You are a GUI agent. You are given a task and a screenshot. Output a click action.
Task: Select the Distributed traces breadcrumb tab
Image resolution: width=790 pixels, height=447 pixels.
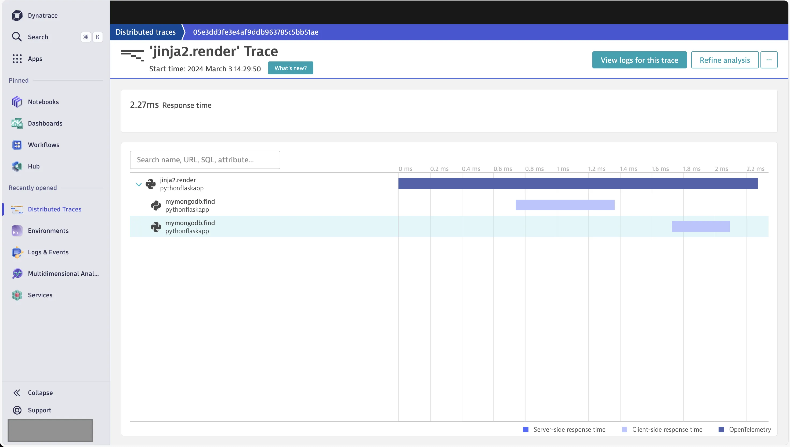coord(146,32)
